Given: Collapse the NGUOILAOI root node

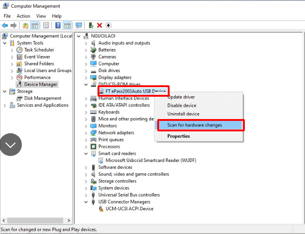Looking at the screenshot, I should [79, 36].
